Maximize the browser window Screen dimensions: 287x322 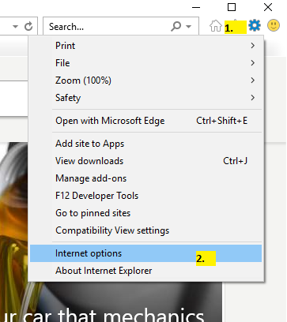(x=232, y=7)
